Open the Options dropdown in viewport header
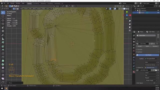Viewport: 160px width, 90px height. (x=128, y=6)
